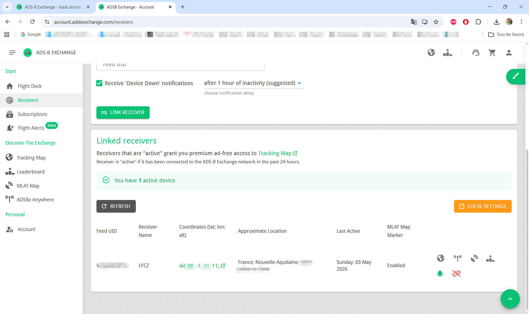Image resolution: width=529 pixels, height=314 pixels.
Task: Click the 'Enabled' MLAT marker cell
Action: click(x=396, y=266)
